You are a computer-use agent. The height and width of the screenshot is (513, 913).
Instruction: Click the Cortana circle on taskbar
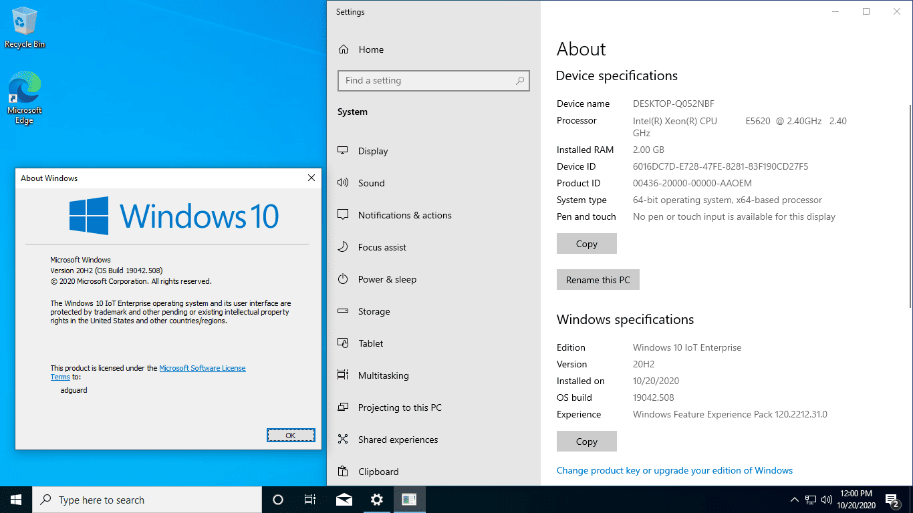(x=278, y=500)
